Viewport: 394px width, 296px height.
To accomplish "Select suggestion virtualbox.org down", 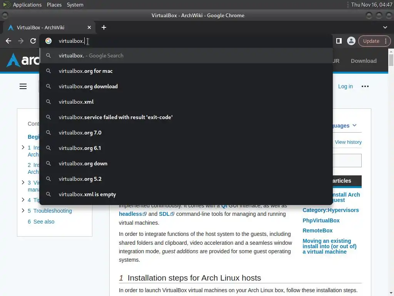I will click(x=186, y=163).
